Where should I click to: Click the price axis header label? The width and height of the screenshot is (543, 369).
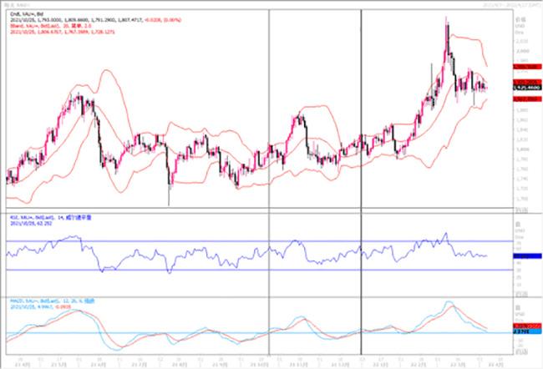click(522, 16)
